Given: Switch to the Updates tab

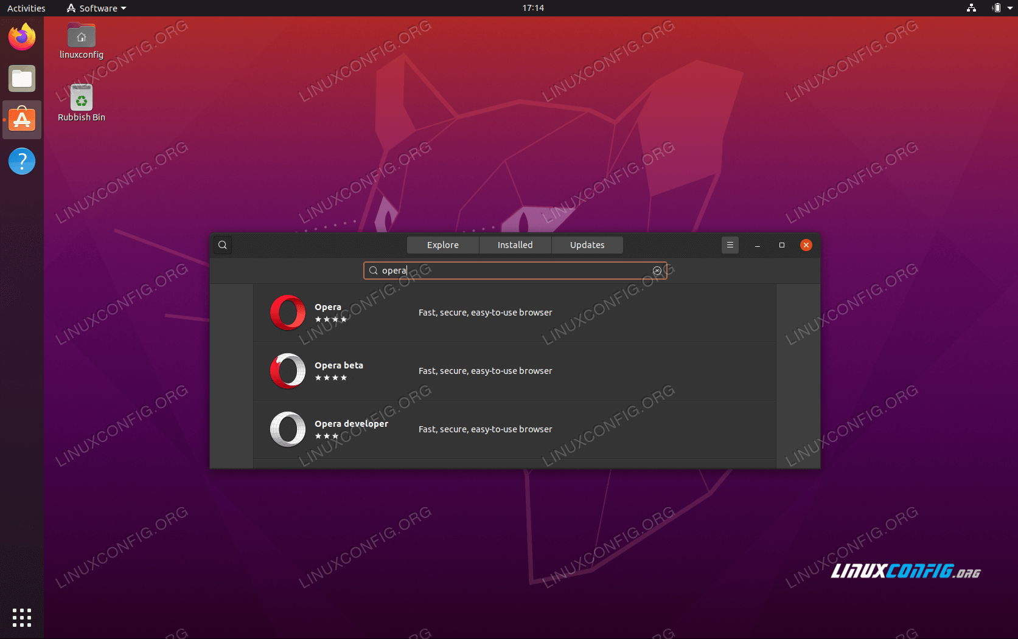Looking at the screenshot, I should (x=587, y=245).
